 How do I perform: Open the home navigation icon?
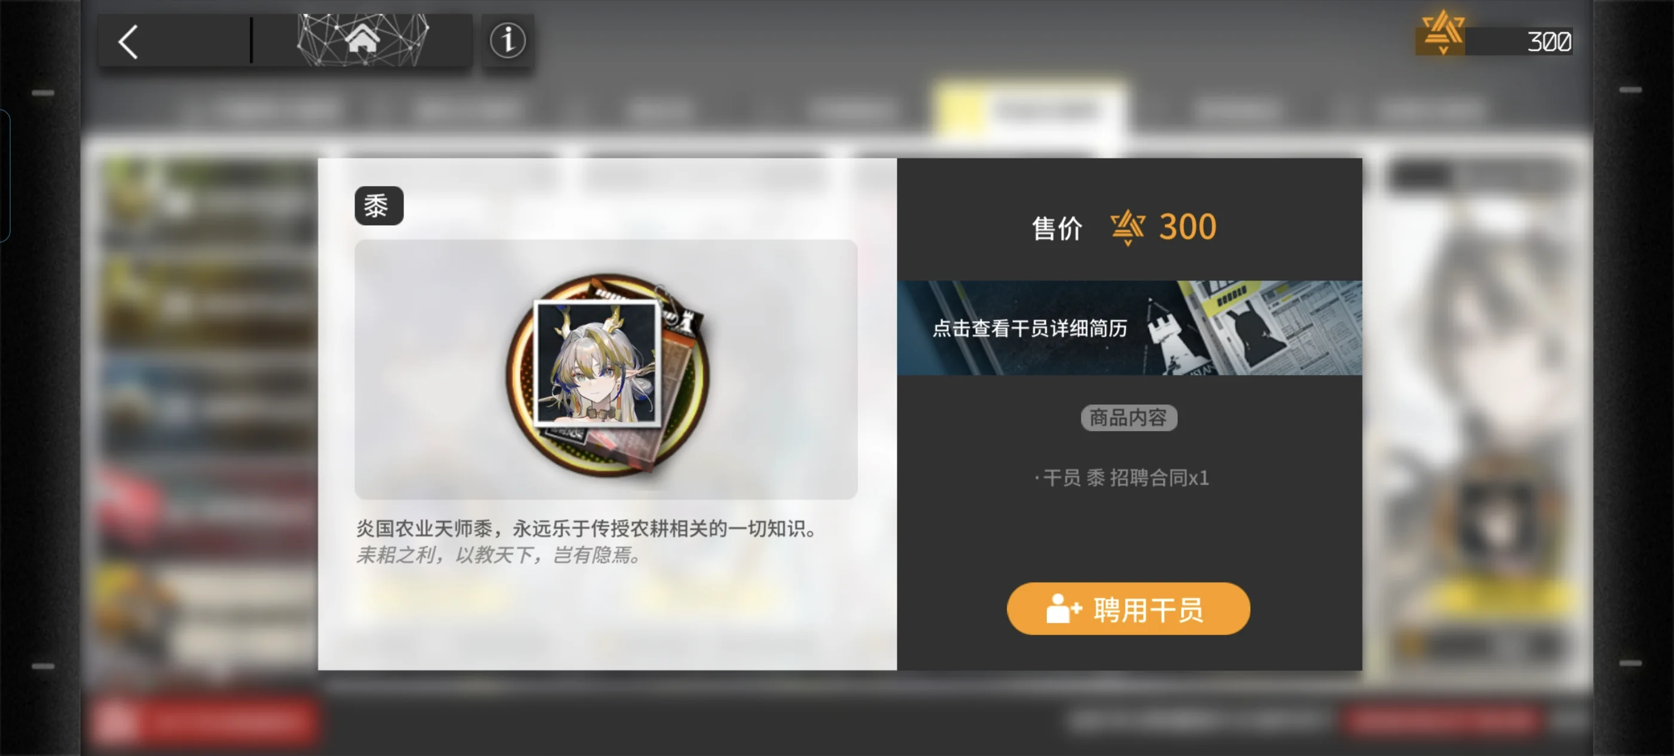362,39
